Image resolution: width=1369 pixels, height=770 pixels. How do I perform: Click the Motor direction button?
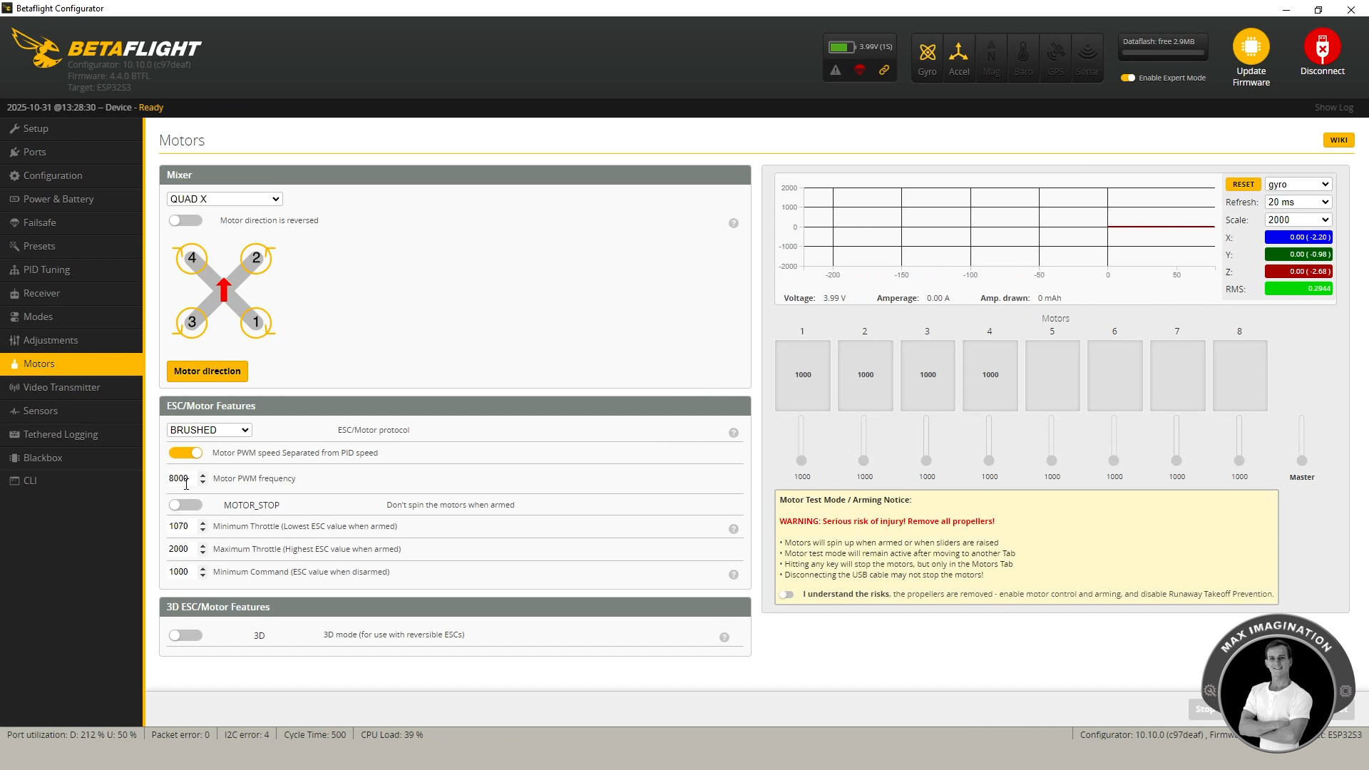click(207, 371)
